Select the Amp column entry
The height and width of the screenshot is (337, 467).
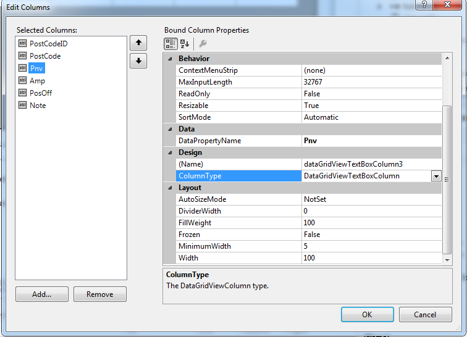[37, 81]
